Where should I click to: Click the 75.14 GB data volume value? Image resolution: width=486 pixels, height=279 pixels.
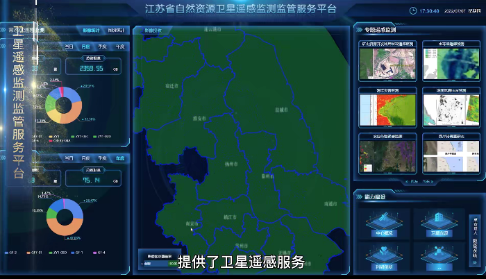[91, 180]
